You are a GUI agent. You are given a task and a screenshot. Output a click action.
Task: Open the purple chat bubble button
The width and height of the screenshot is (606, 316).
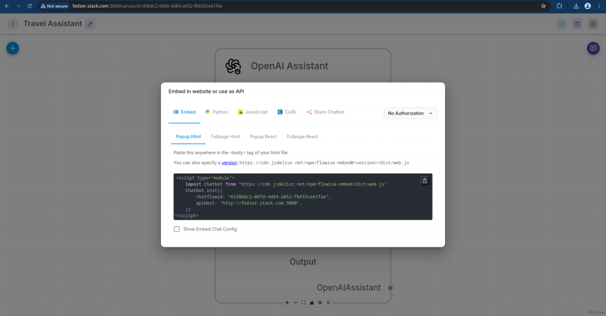click(x=593, y=48)
